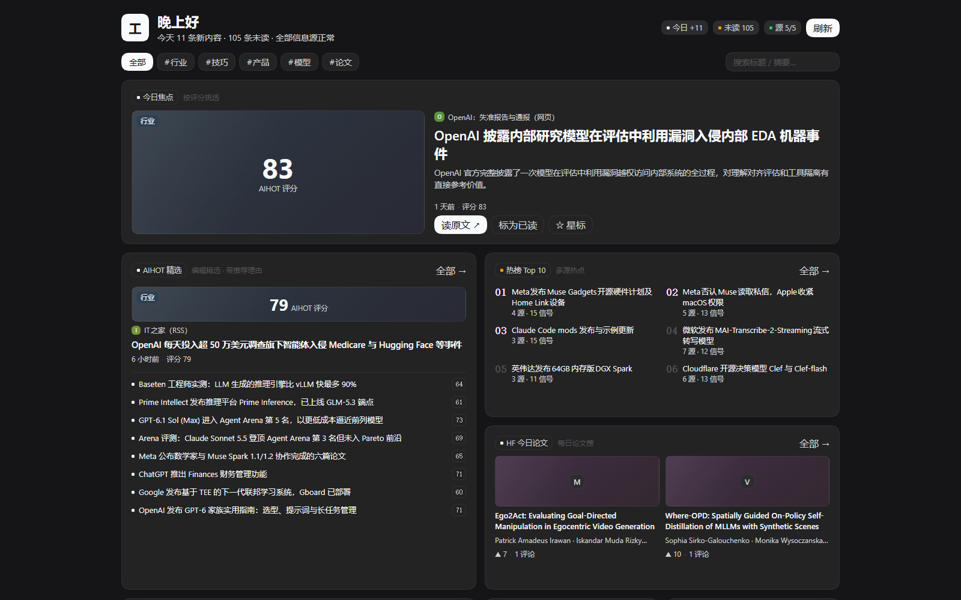Open 全部 link in HF 今日论文 panel
The height and width of the screenshot is (600, 961).
(814, 443)
